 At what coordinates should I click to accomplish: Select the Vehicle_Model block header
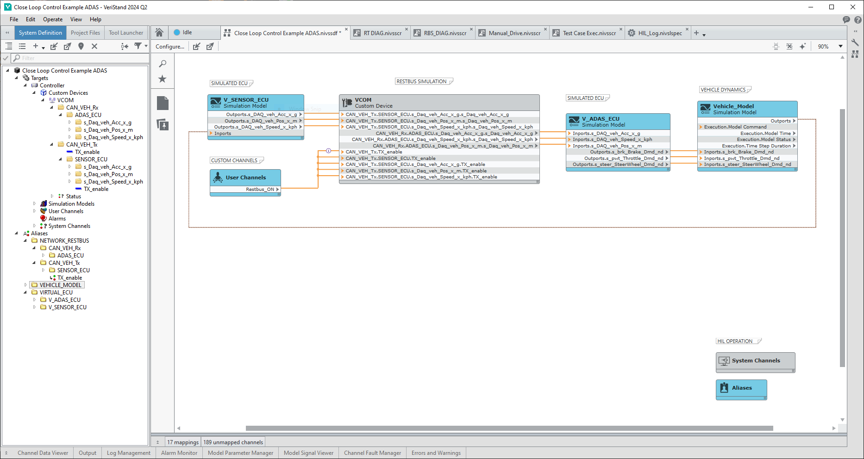click(x=747, y=109)
